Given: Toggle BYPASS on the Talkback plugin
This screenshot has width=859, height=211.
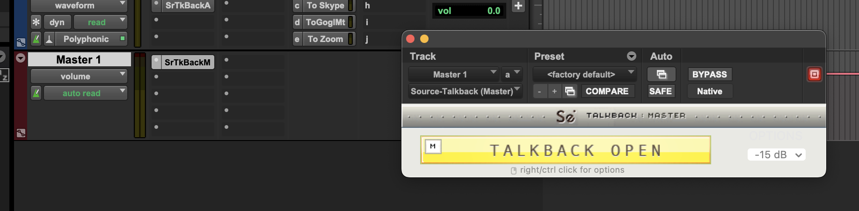Looking at the screenshot, I should click(x=709, y=74).
